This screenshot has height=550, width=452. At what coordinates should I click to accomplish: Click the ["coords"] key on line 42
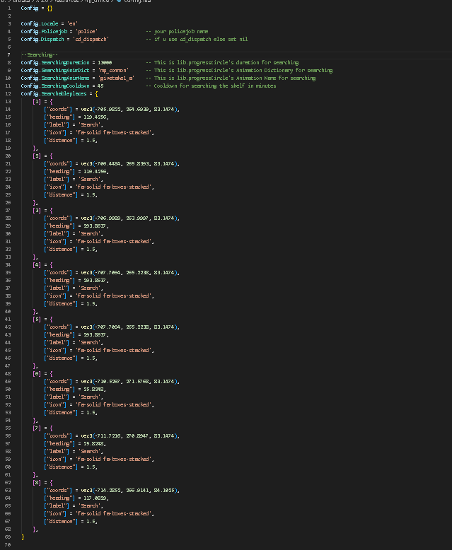coord(58,327)
